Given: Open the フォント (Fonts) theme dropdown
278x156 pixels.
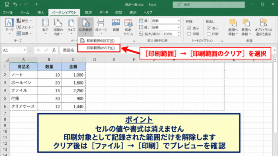Looking at the screenshot, I should (x=25, y=27).
